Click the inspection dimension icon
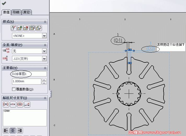 pyautogui.click(x=20, y=104)
